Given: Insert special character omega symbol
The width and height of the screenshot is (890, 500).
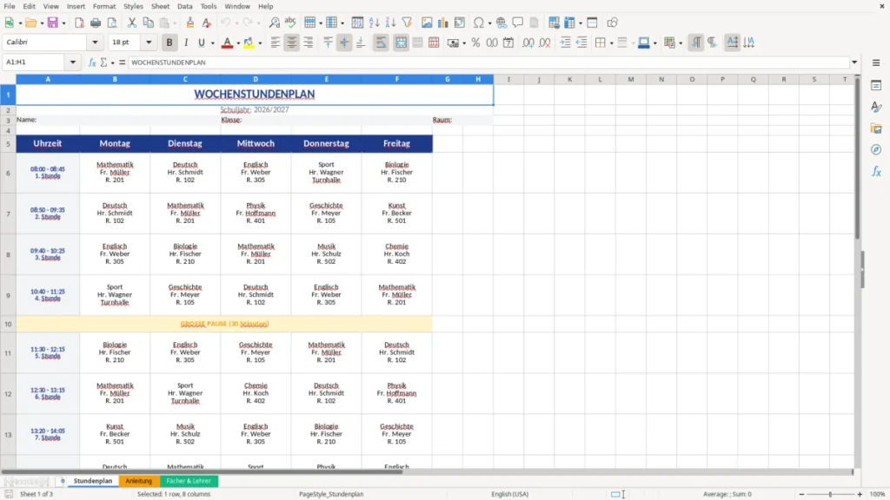Looking at the screenshot, I should [479, 23].
